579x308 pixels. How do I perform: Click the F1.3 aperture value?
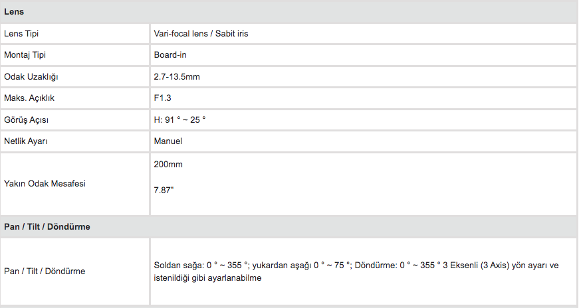(x=162, y=98)
